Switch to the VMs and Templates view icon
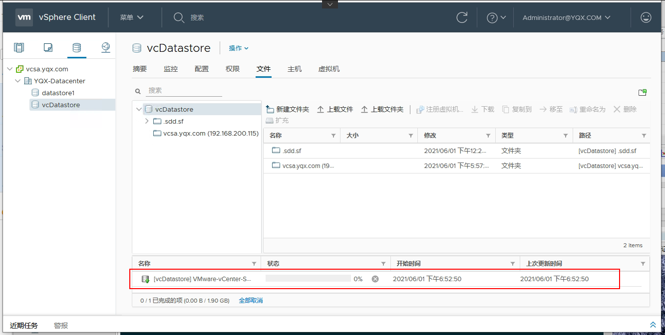This screenshot has height=335, width=665. click(x=48, y=47)
